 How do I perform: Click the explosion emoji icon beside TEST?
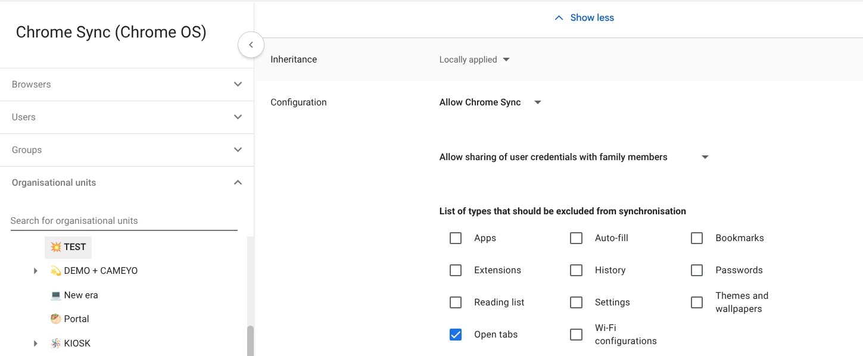coord(56,247)
